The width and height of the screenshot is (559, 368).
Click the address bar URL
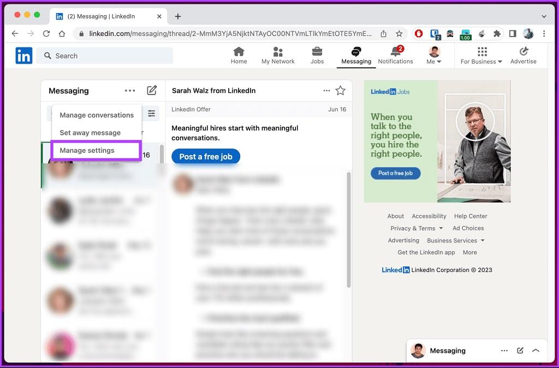pos(230,33)
